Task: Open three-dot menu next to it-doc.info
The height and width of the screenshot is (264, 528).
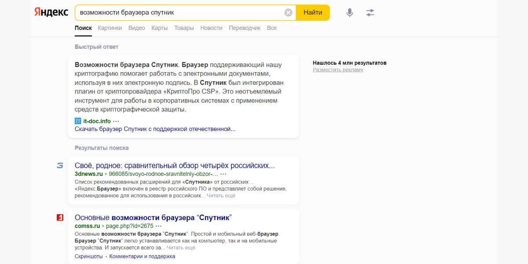Action: pyautogui.click(x=116, y=121)
